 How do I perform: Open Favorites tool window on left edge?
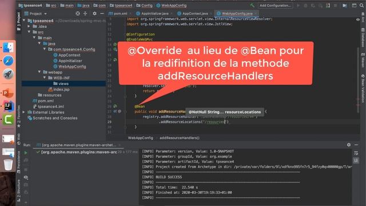pyautogui.click(x=19, y=116)
